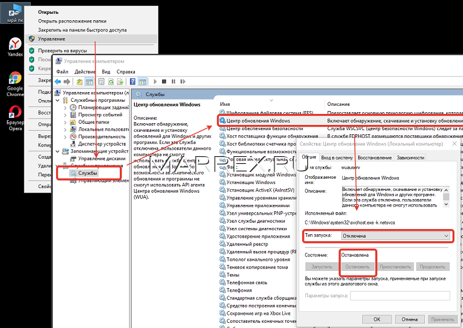Click down arrow of description scrollbar
This screenshot has width=463, height=328.
[x=446, y=204]
